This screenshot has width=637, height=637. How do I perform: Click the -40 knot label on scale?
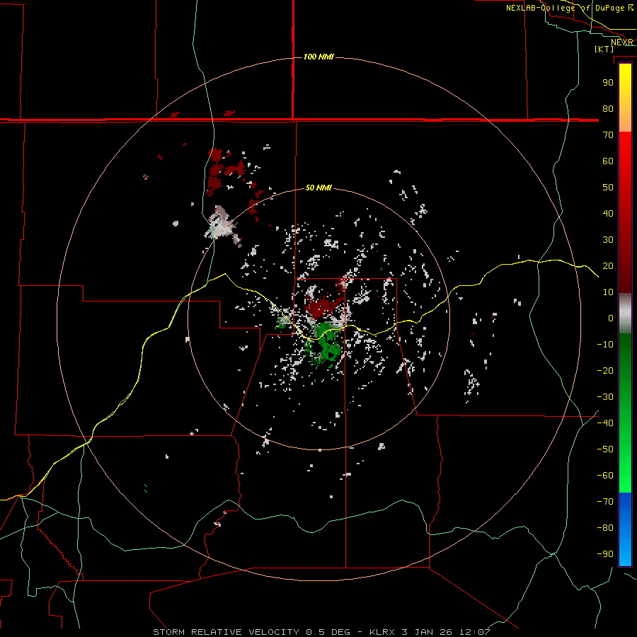[605, 423]
